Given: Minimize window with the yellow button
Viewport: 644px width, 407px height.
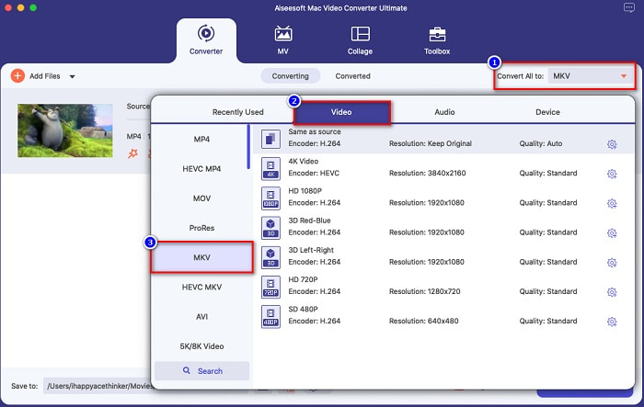Looking at the screenshot, I should (20, 7).
